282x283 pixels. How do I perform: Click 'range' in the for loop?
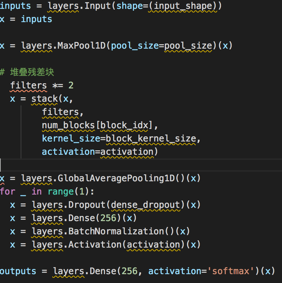tap(61, 192)
